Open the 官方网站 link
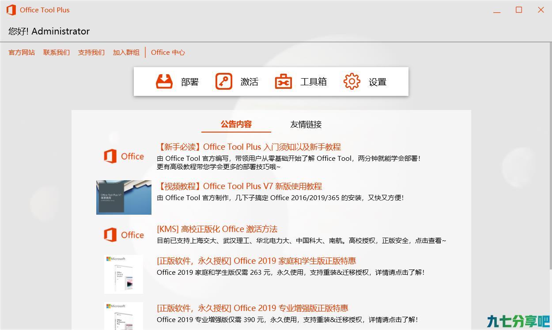The width and height of the screenshot is (552, 330). [x=22, y=52]
